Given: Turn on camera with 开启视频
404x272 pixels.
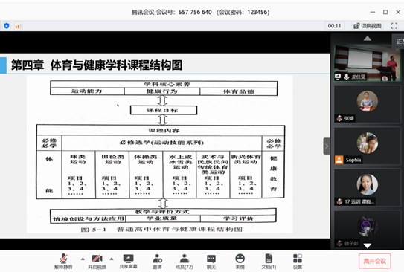Looking at the screenshot, I should (97, 261).
